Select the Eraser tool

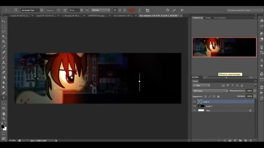tap(4, 72)
